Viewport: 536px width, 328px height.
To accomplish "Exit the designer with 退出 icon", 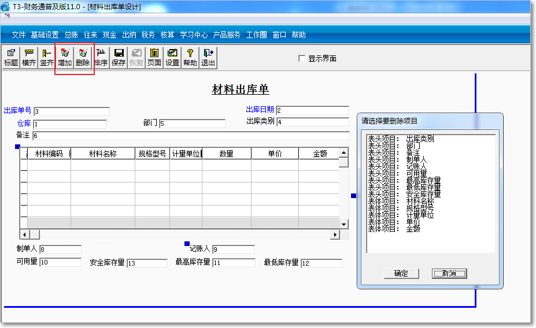I will tap(208, 57).
